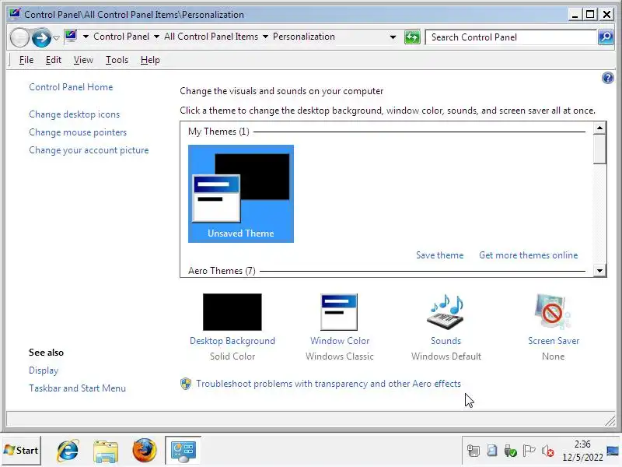Click the Start button
Image resolution: width=622 pixels, height=467 pixels.
click(21, 451)
